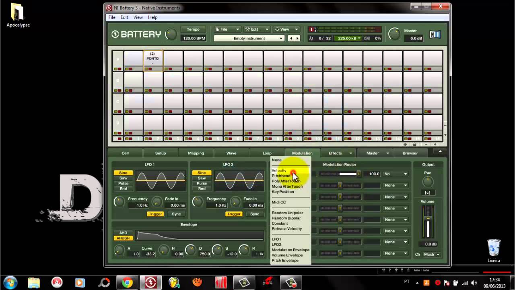Show hidden tray icons arrow
This screenshot has height=290, width=515.
pyautogui.click(x=417, y=283)
